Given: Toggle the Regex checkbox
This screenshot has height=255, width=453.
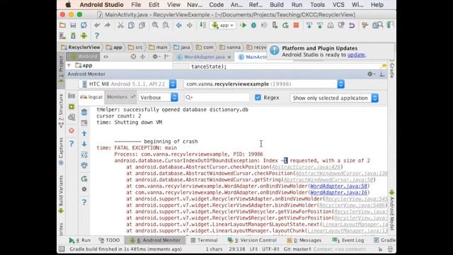Looking at the screenshot, I should [x=258, y=98].
